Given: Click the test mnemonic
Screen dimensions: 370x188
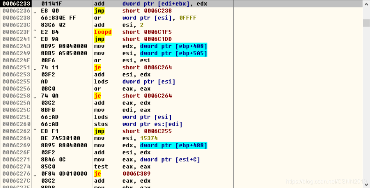Looking at the screenshot, I should [x=101, y=166].
